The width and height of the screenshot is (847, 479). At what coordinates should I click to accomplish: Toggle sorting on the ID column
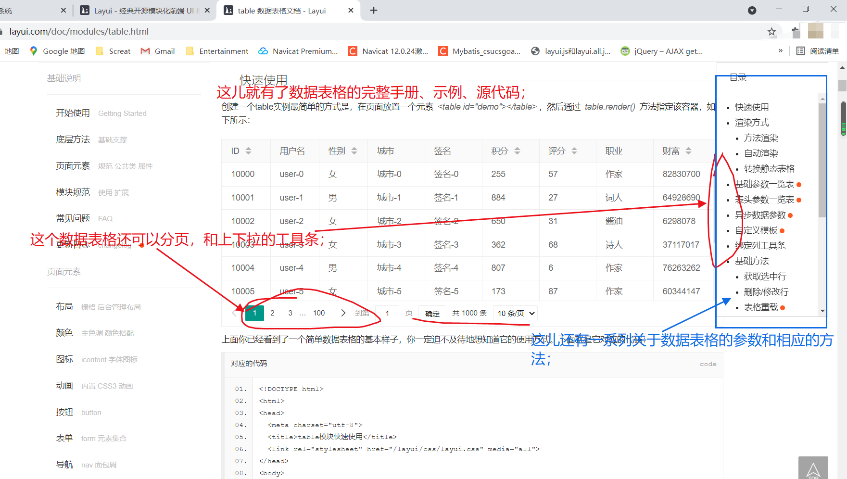[x=248, y=151]
